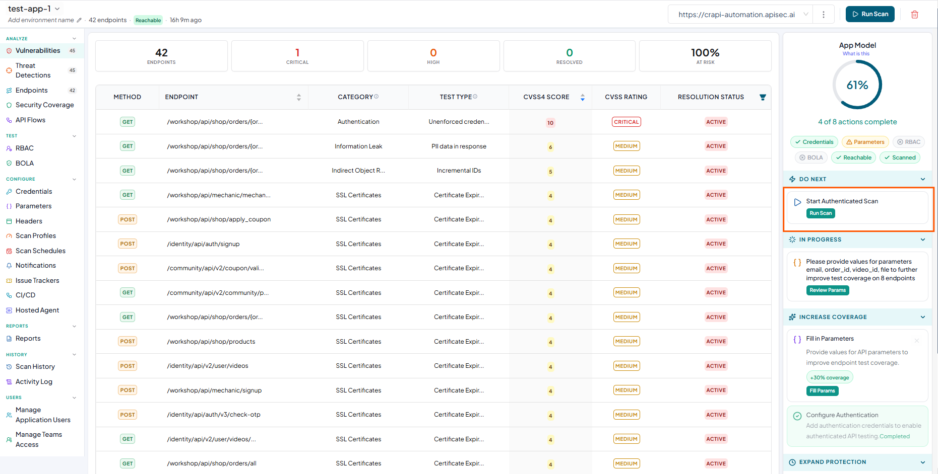Viewport: 938px width, 474px height.
Task: Open the crapi-automation URL dropdown
Action: [806, 15]
